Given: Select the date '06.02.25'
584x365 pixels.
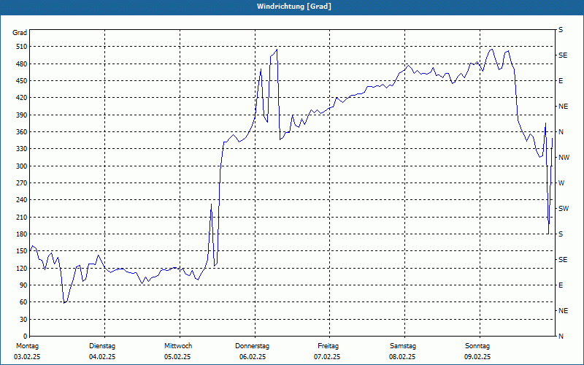Looking at the screenshot, I should coord(253,357).
